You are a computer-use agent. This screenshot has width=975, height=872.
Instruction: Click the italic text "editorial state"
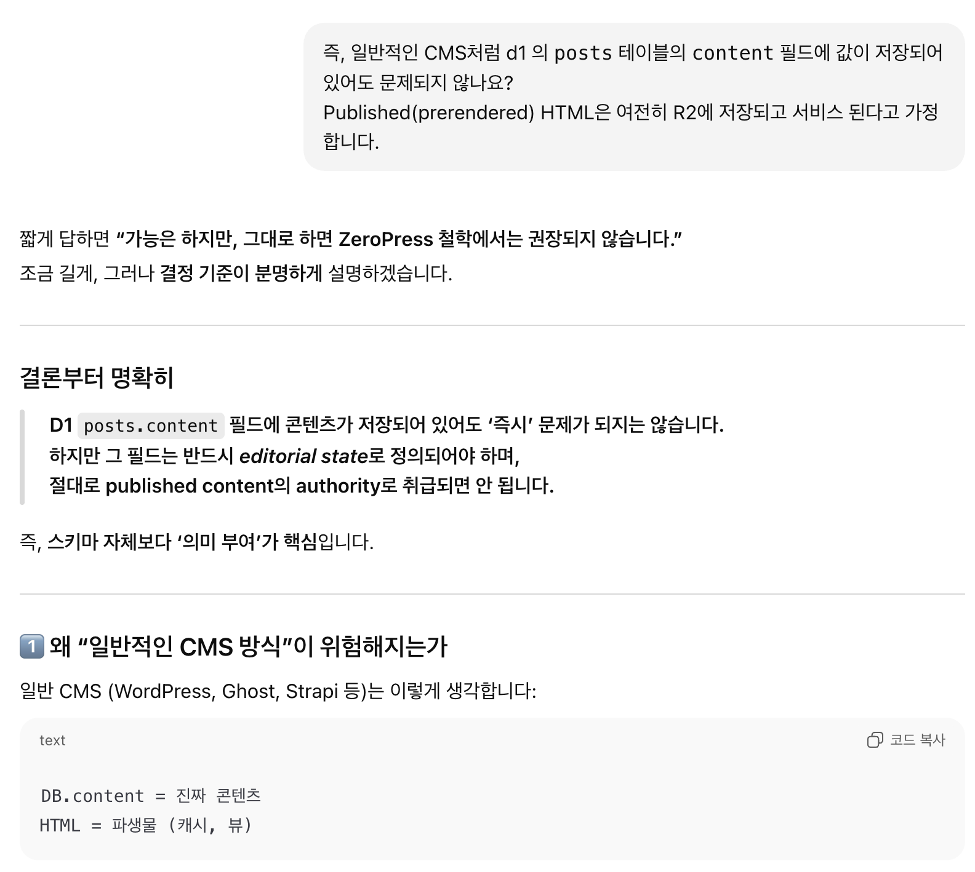303,456
